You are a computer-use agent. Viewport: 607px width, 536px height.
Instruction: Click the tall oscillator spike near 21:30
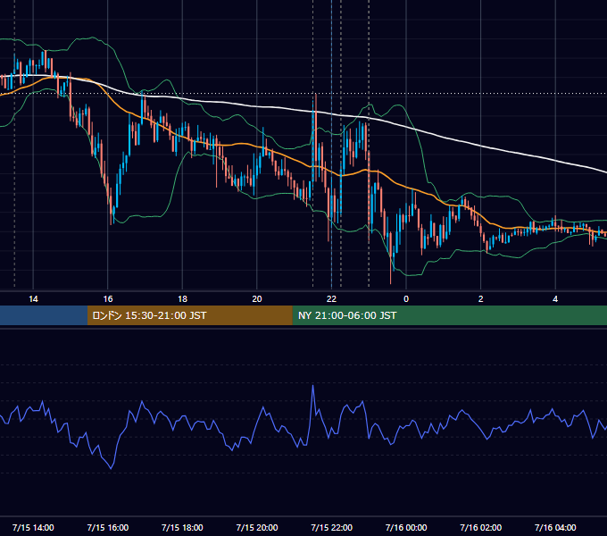(312, 386)
